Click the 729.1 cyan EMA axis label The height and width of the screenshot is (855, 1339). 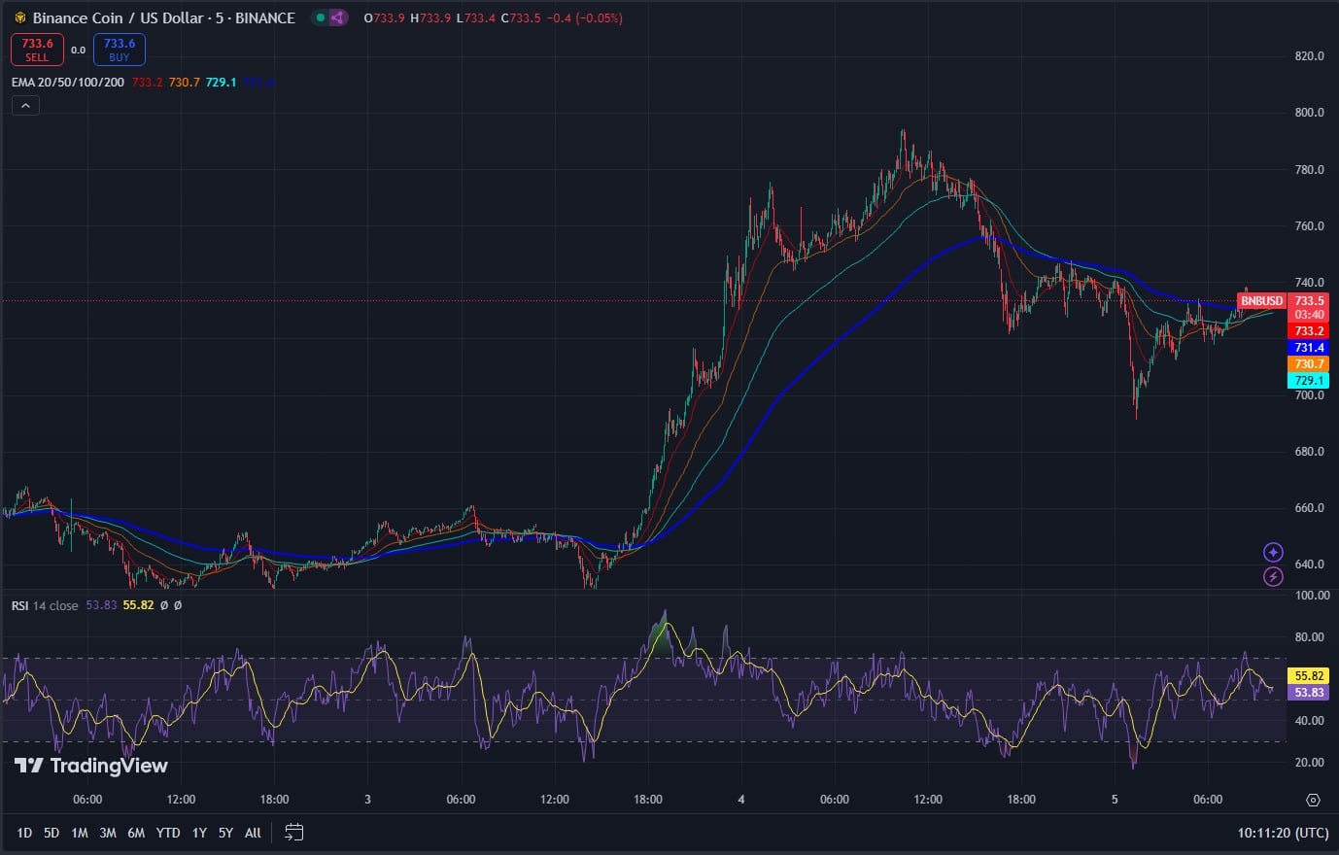pyautogui.click(x=1309, y=381)
